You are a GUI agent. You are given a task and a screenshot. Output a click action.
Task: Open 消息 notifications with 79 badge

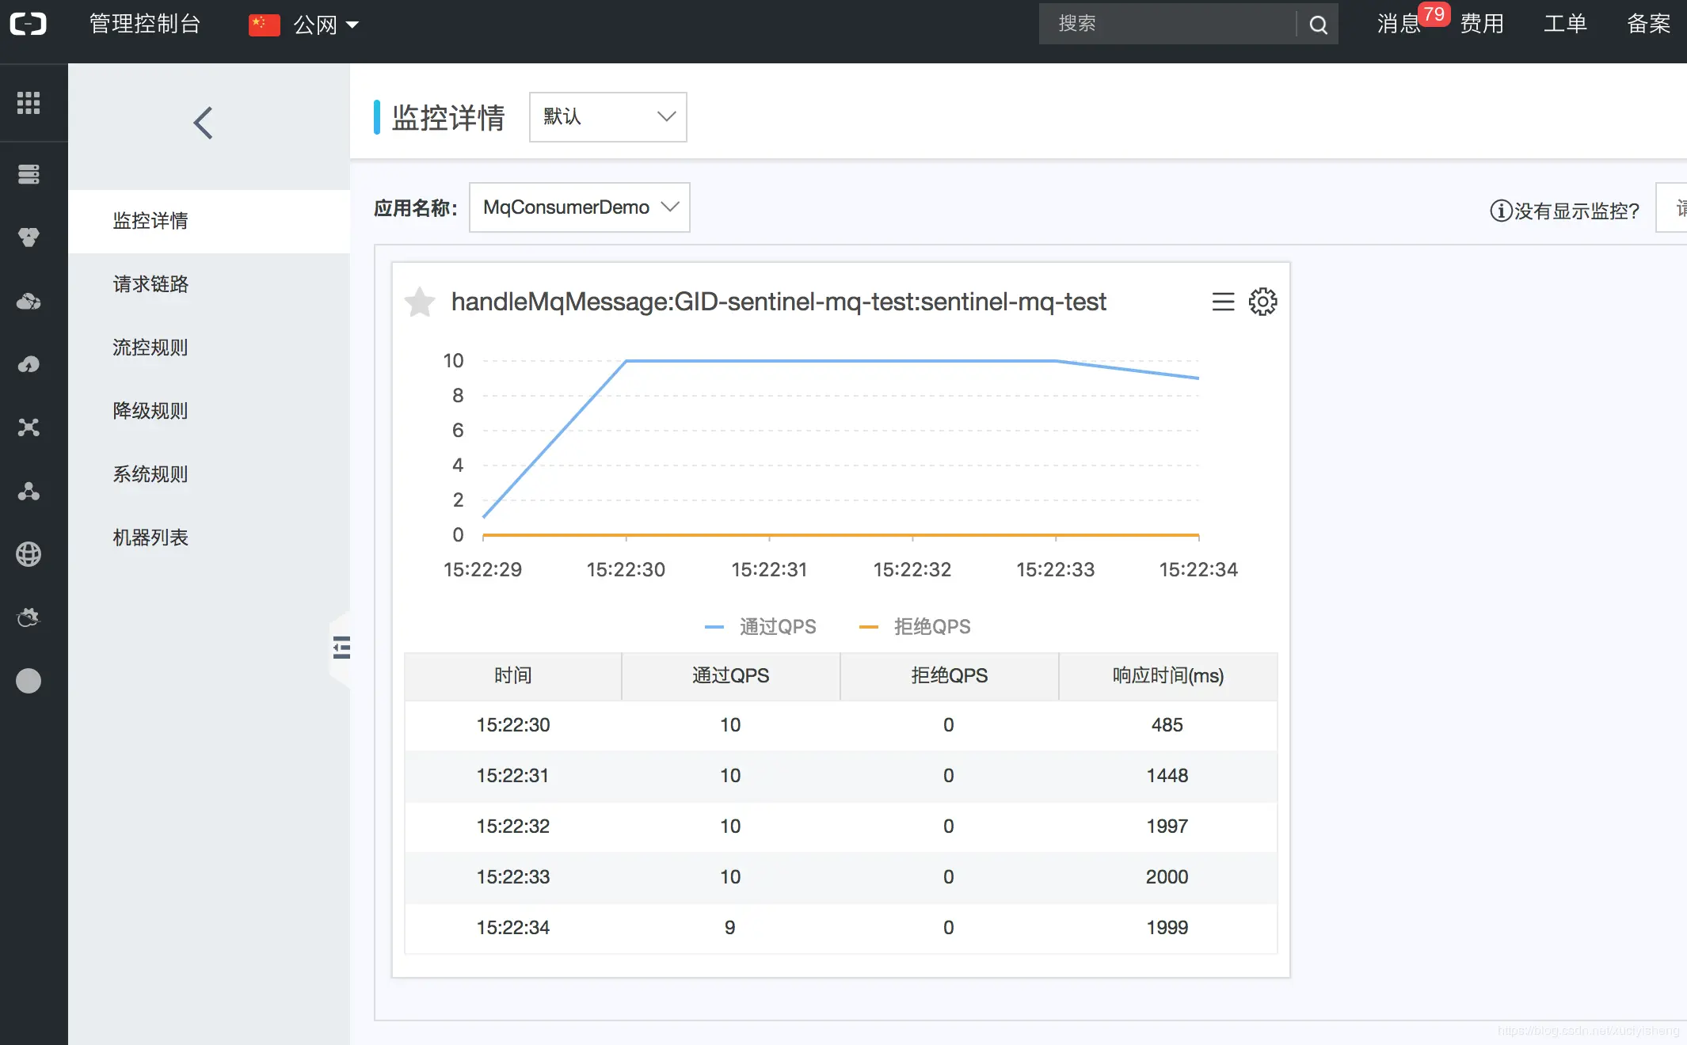tap(1399, 24)
